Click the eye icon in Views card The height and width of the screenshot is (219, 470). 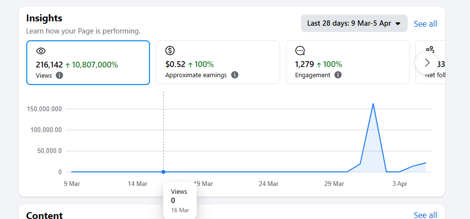pos(41,51)
